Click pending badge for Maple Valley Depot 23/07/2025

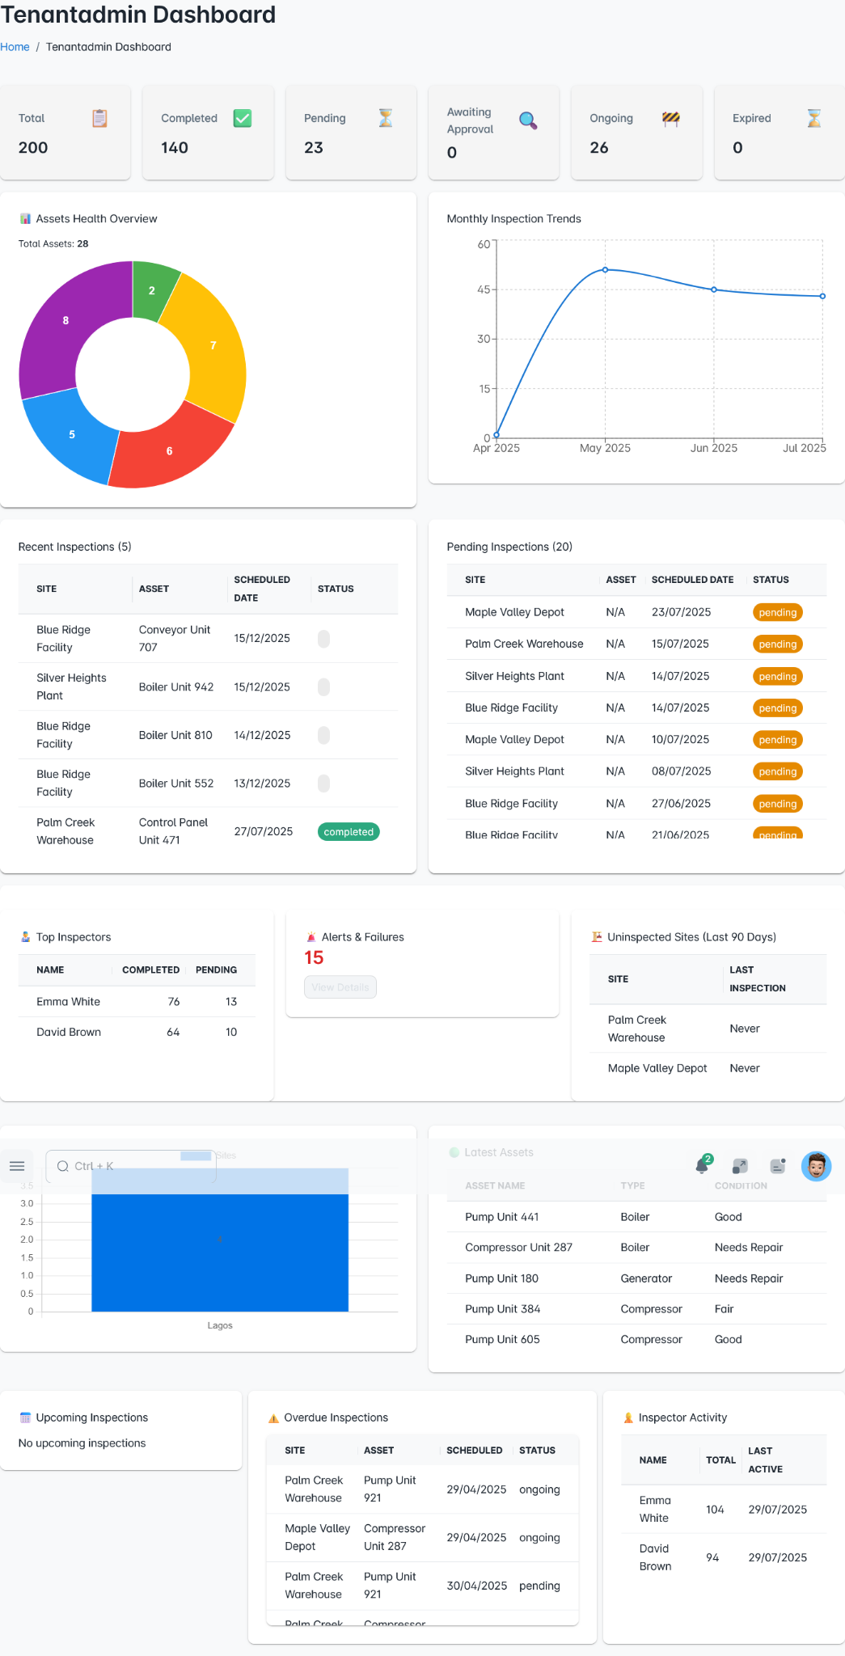click(x=777, y=613)
